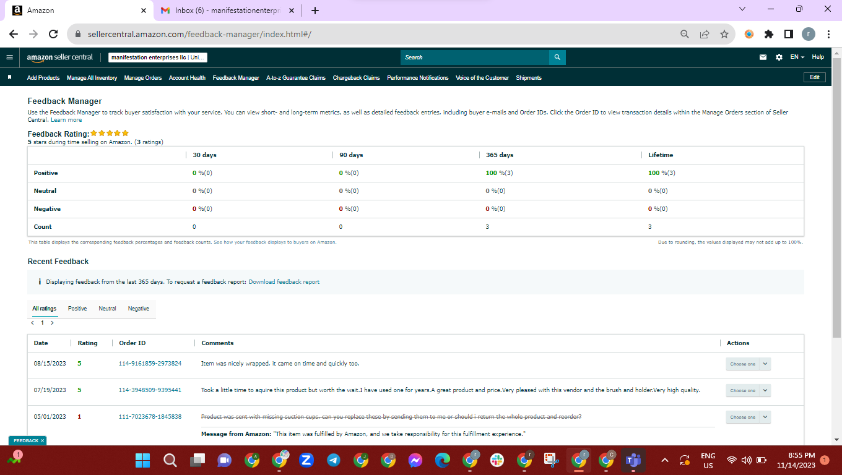The image size is (842, 475).
Task: Toggle the browser side panel icon
Action: [789, 35]
